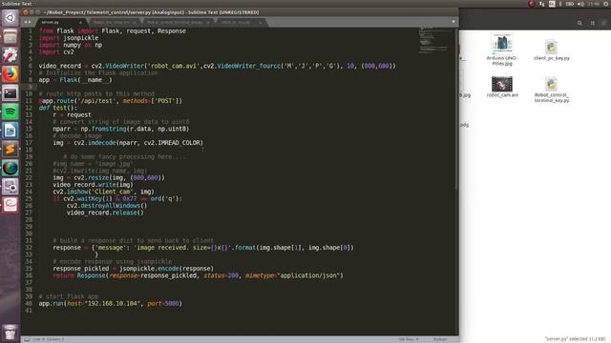Click the '@app.route('/api/test'...' decorator line

[x=111, y=101]
